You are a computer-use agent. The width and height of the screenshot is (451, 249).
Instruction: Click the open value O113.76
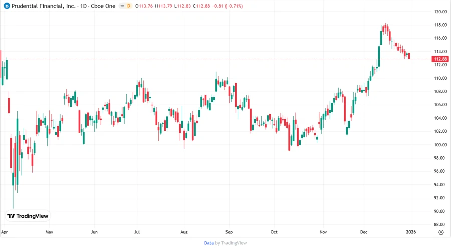(x=144, y=6)
